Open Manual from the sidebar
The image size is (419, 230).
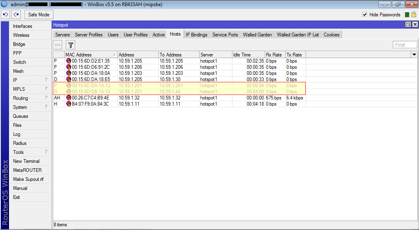click(x=30, y=188)
